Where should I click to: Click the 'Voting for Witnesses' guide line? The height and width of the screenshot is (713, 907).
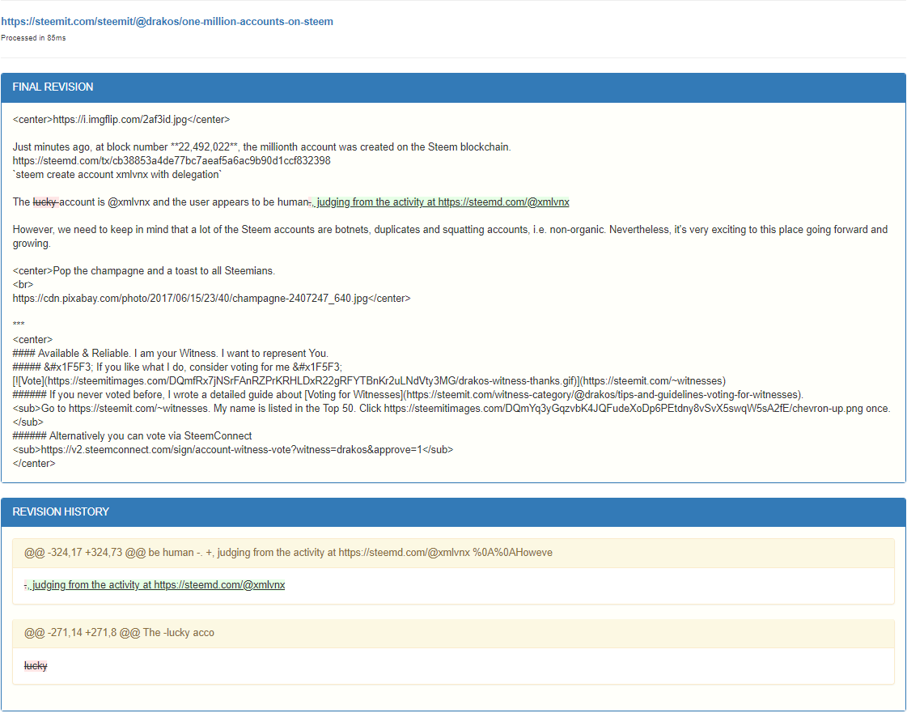coord(409,395)
